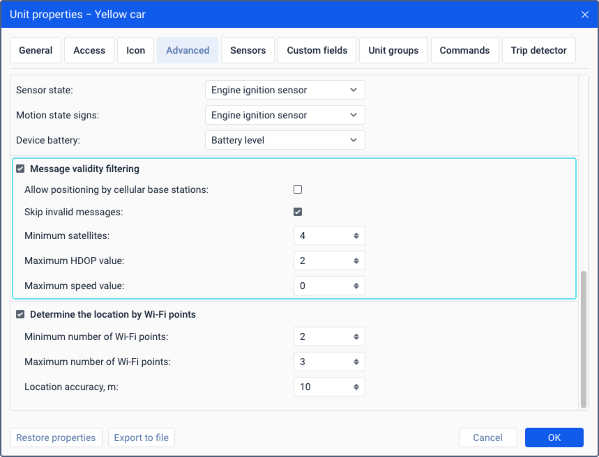Toggle Skip invalid messages checkbox
The image size is (599, 457).
(x=298, y=212)
